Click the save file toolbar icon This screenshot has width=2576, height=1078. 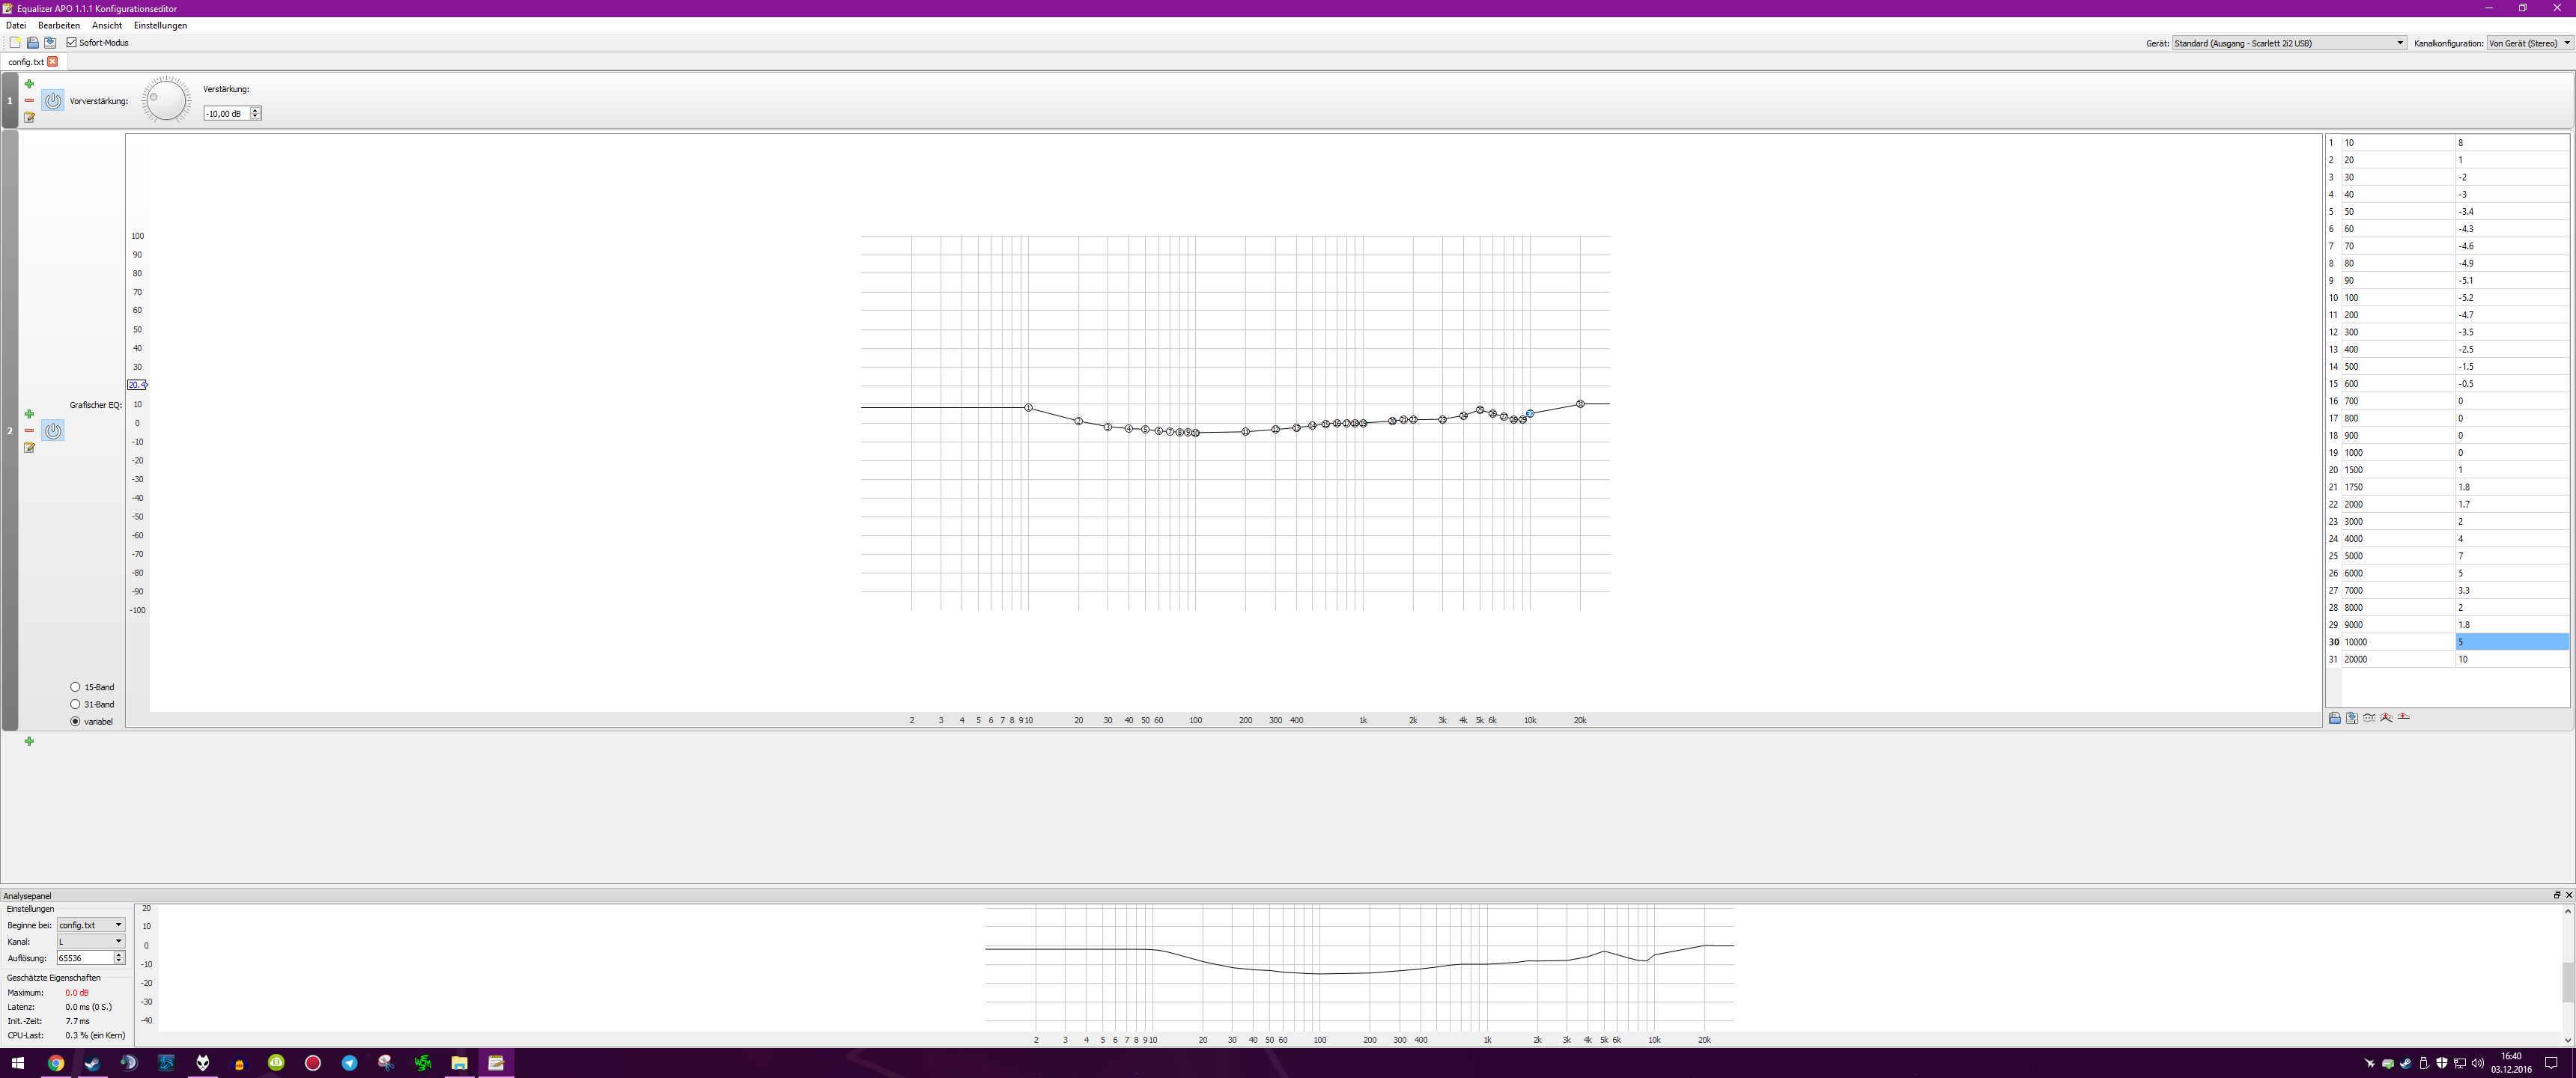click(x=50, y=43)
